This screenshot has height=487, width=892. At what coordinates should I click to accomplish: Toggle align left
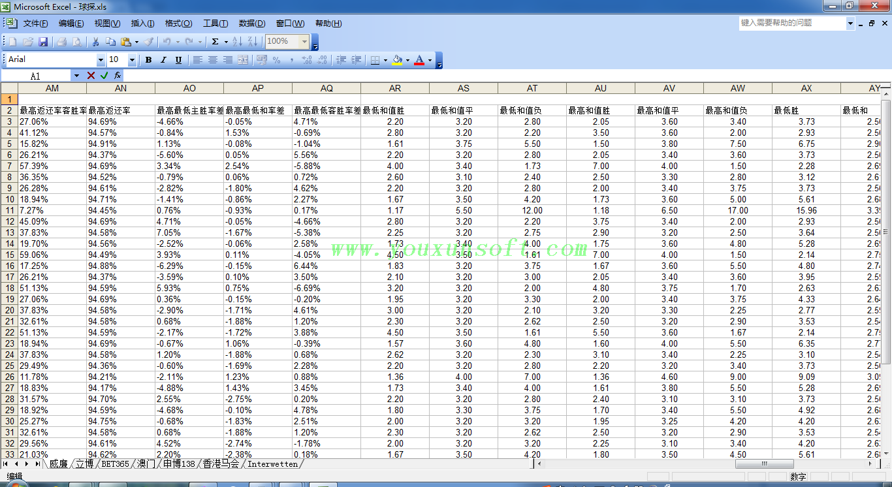[x=197, y=60]
